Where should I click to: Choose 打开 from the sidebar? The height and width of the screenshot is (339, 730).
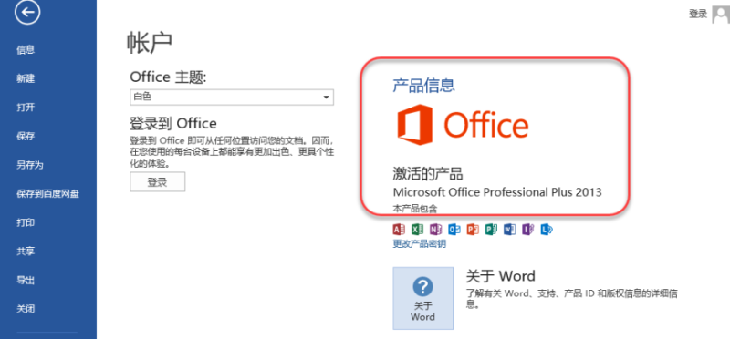click(26, 108)
